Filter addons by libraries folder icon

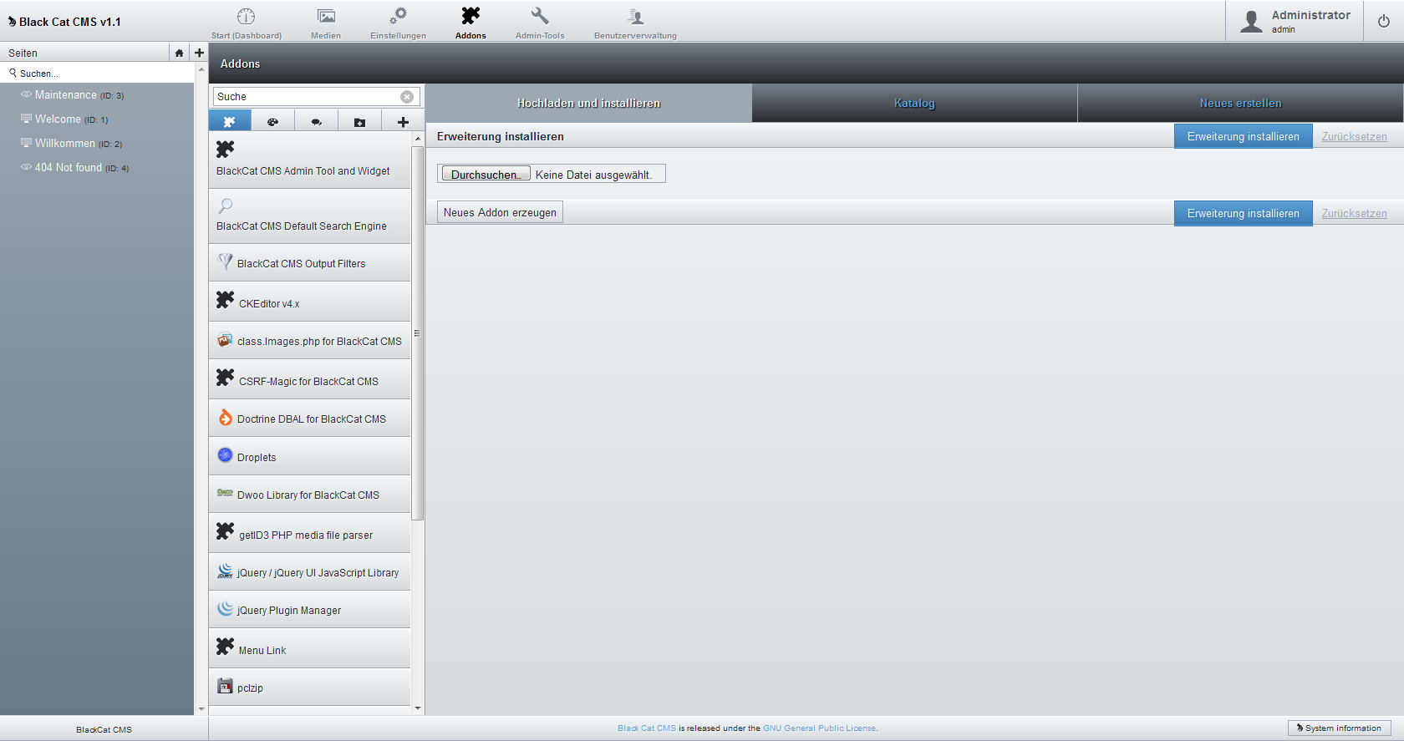(x=359, y=122)
